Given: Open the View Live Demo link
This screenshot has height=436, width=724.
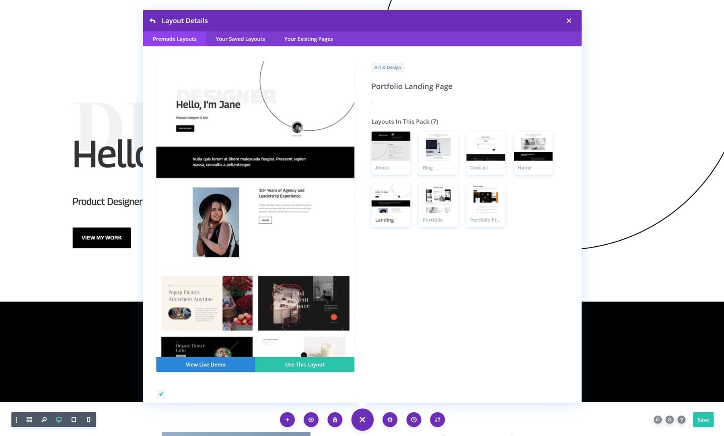Looking at the screenshot, I should point(206,364).
